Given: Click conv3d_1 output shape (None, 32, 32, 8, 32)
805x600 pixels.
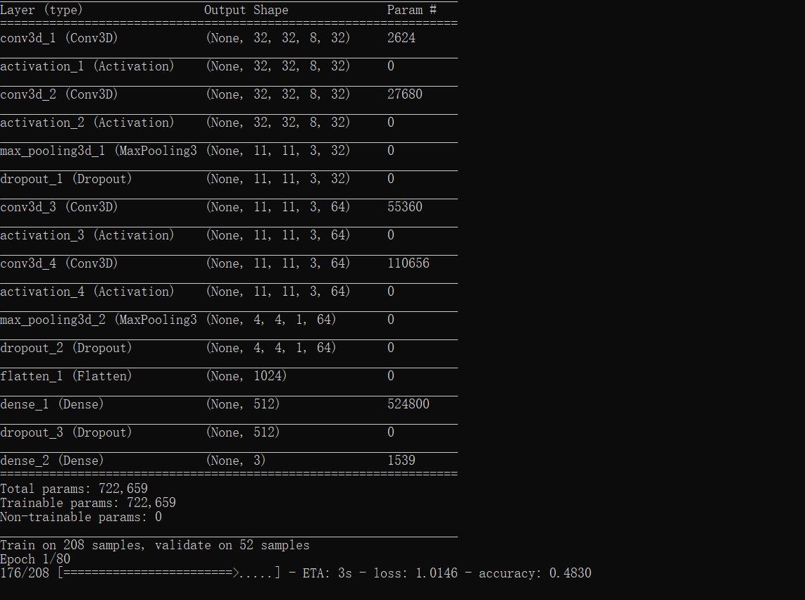Looking at the screenshot, I should [x=278, y=38].
